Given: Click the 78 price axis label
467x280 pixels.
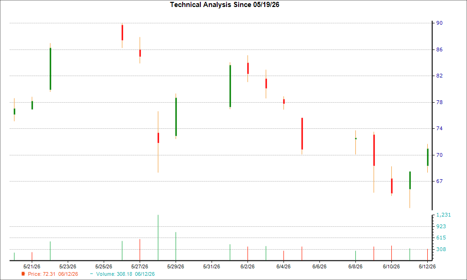Looking at the screenshot, I should [439, 102].
